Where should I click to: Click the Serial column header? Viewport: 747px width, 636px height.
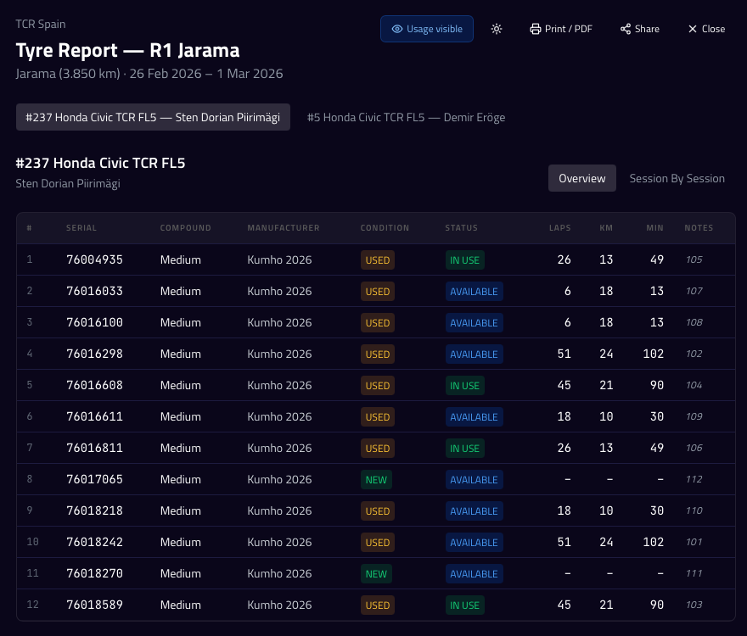point(81,228)
